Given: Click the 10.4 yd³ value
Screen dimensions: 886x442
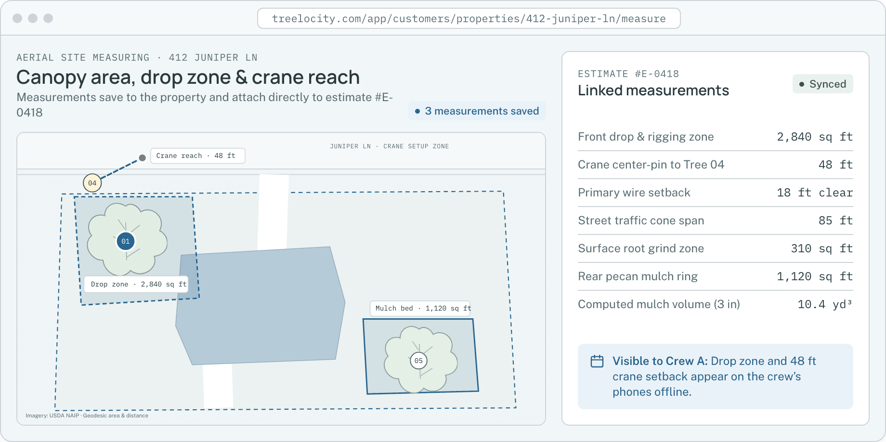Looking at the screenshot, I should pyautogui.click(x=825, y=304).
